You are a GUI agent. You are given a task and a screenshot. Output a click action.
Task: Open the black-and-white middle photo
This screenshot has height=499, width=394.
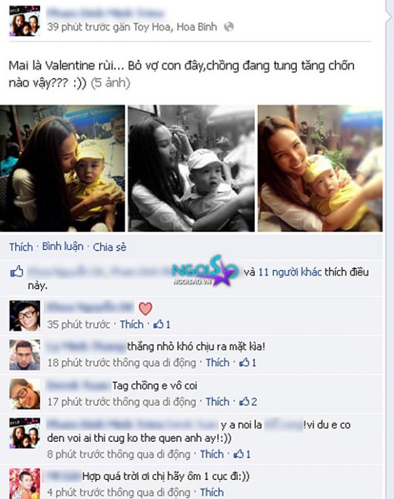pos(191,169)
